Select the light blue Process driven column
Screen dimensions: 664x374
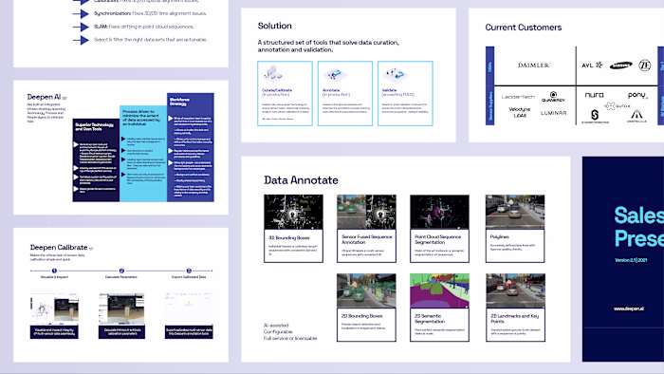coord(143,154)
